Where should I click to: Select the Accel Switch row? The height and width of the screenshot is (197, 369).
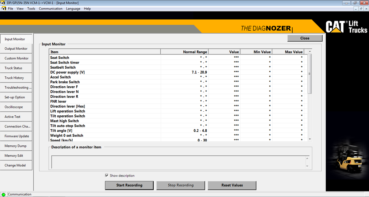[178, 77]
